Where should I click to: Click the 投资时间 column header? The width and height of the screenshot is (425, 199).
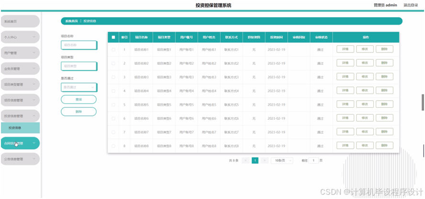coord(277,37)
